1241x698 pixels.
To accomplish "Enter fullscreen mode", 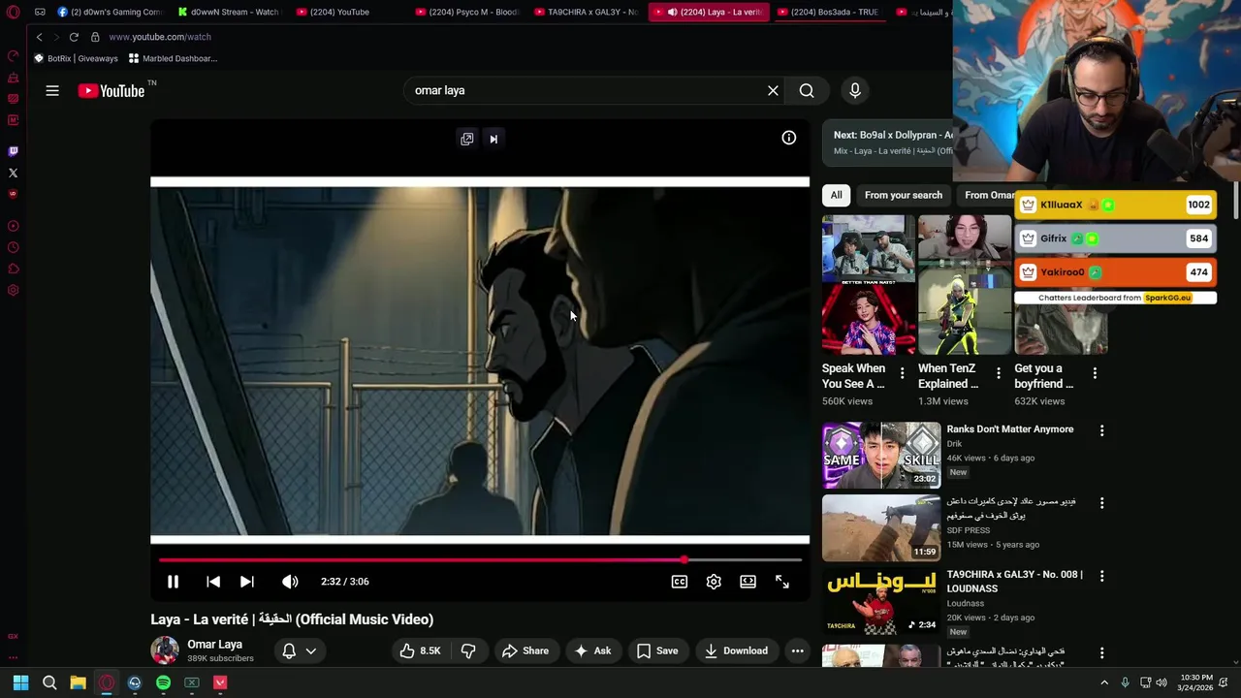I will coord(782,582).
